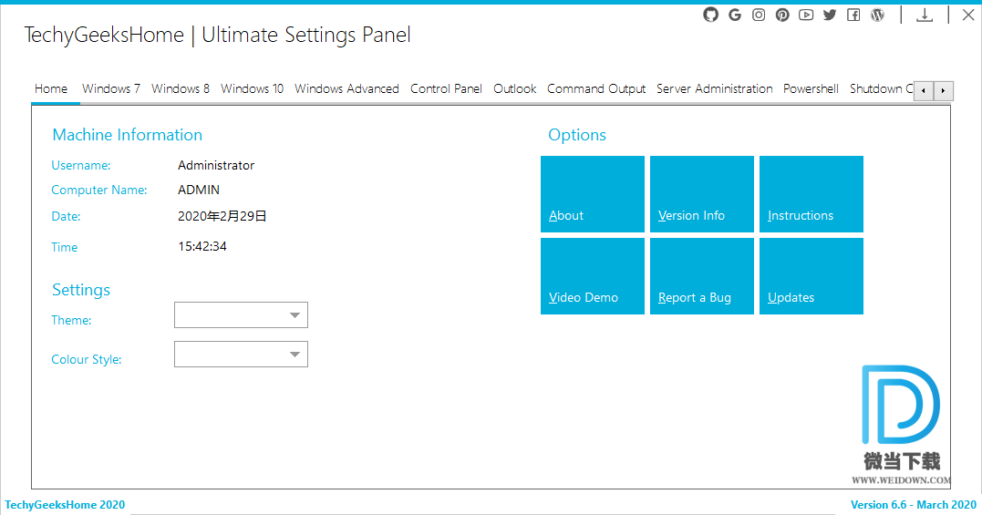Select the Powershell tab
The height and width of the screenshot is (515, 982).
pos(811,88)
